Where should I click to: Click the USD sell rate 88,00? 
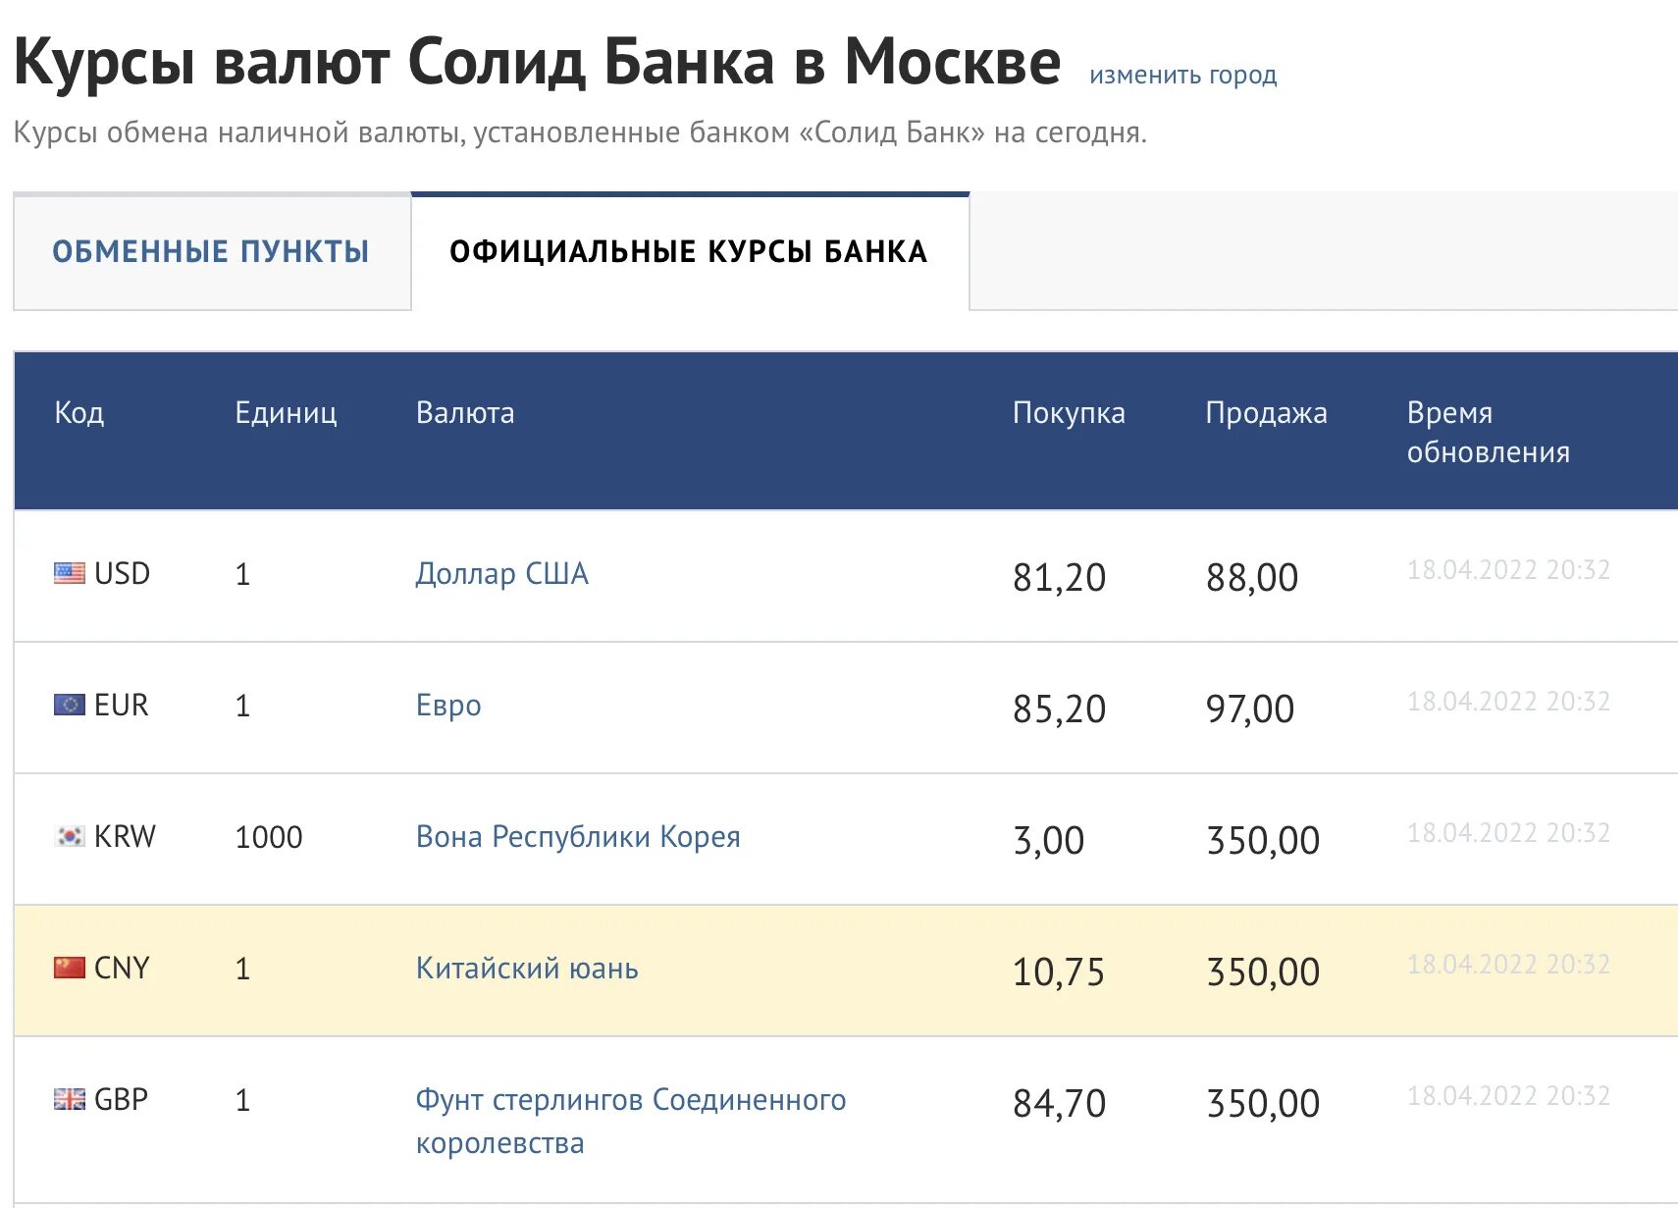[1252, 577]
